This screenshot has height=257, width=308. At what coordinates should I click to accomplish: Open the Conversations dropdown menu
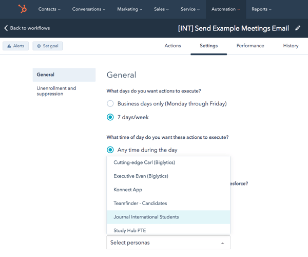point(89,9)
